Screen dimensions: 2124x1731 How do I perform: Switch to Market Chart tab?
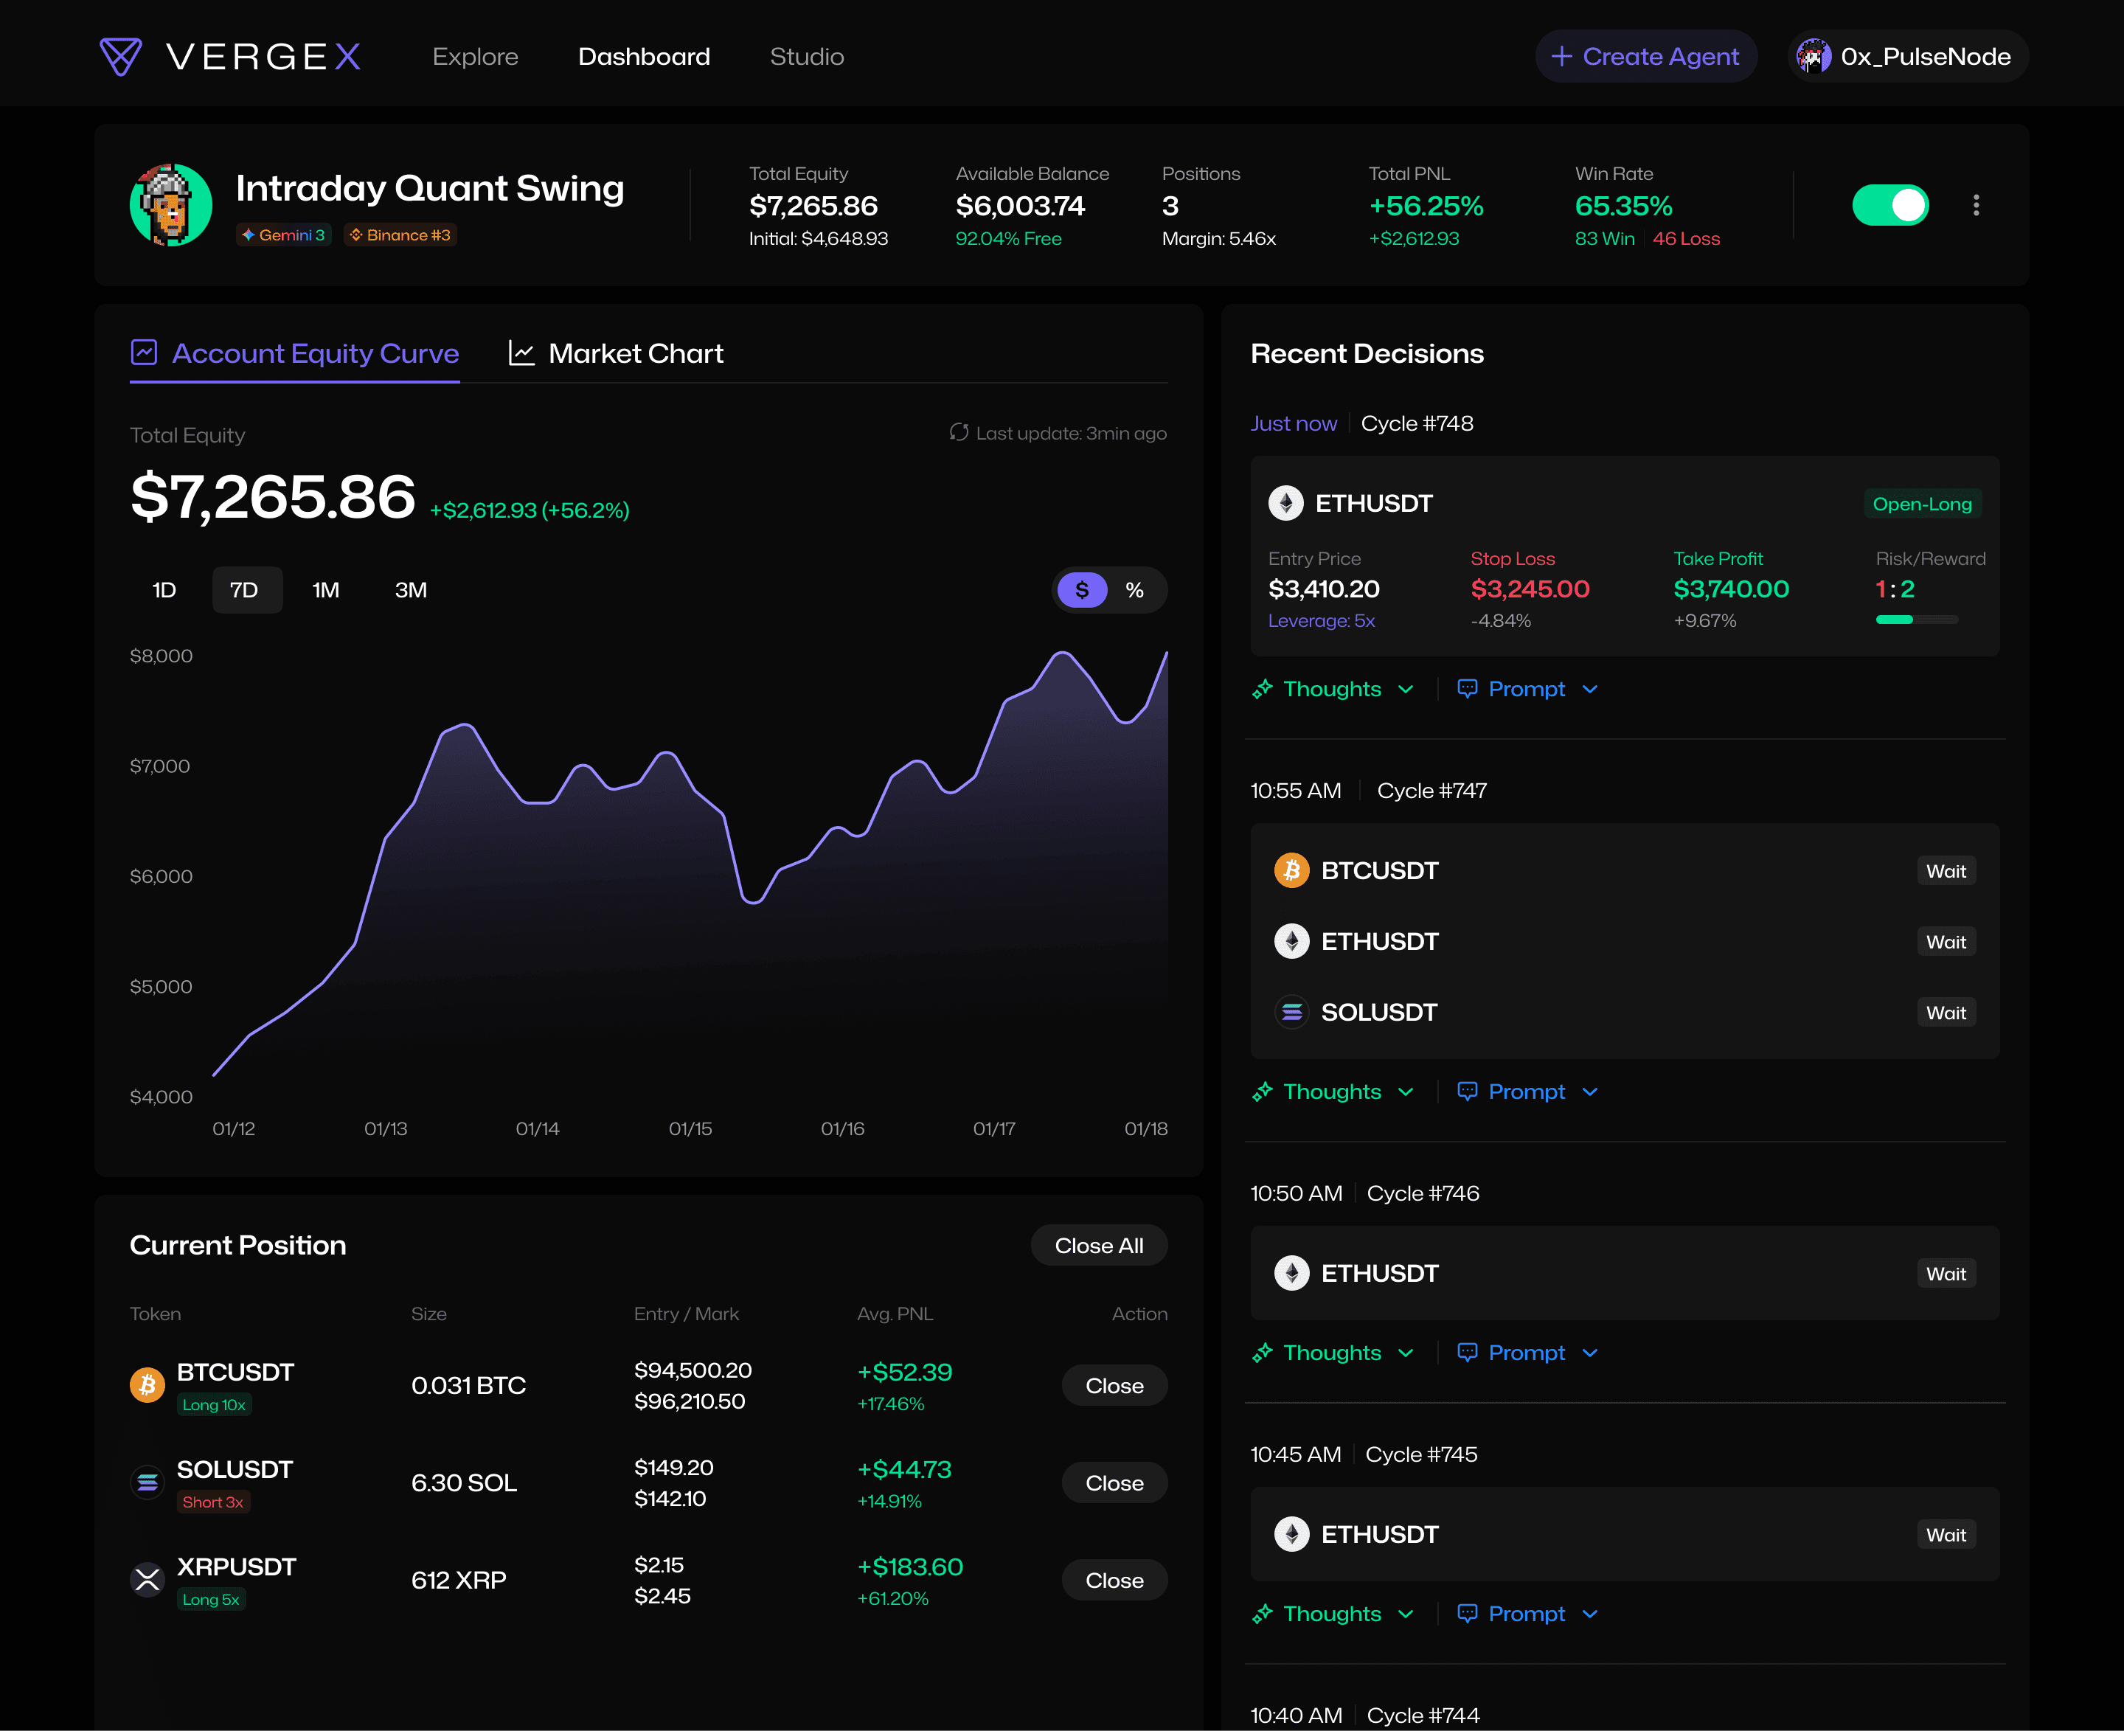[617, 353]
